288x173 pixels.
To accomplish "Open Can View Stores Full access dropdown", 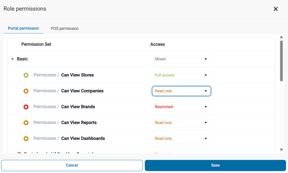I will click(x=181, y=75).
